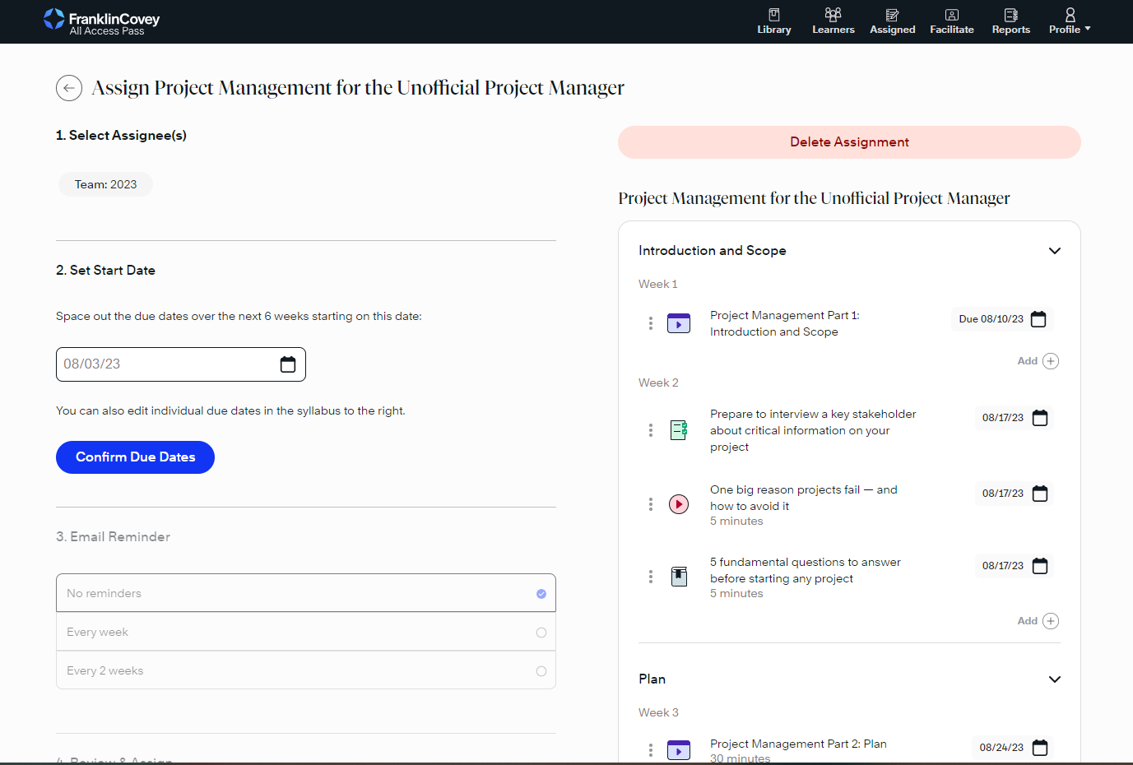The height and width of the screenshot is (765, 1133).
Task: Collapse the Introduction and Scope section
Action: 1054,251
